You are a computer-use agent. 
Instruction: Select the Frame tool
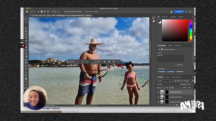click(x=26, y=34)
